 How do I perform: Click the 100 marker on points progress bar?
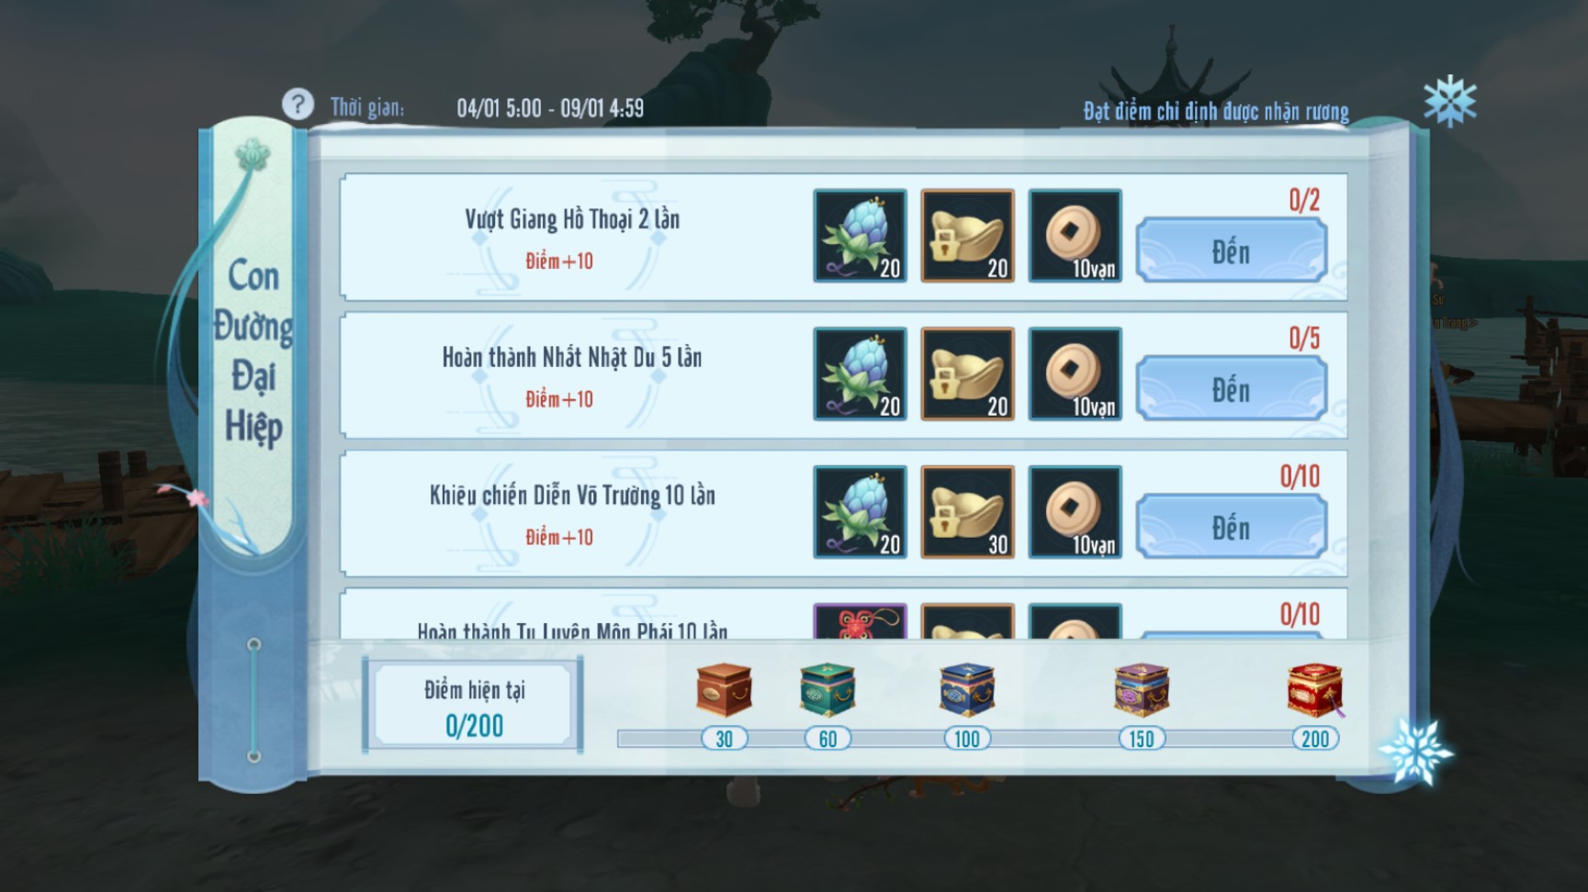967,739
